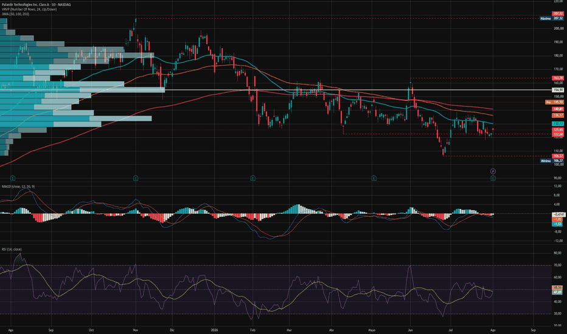This screenshot has height=334, width=567.
Task: Click the 180,00 price scale tick
Action: point(558,56)
